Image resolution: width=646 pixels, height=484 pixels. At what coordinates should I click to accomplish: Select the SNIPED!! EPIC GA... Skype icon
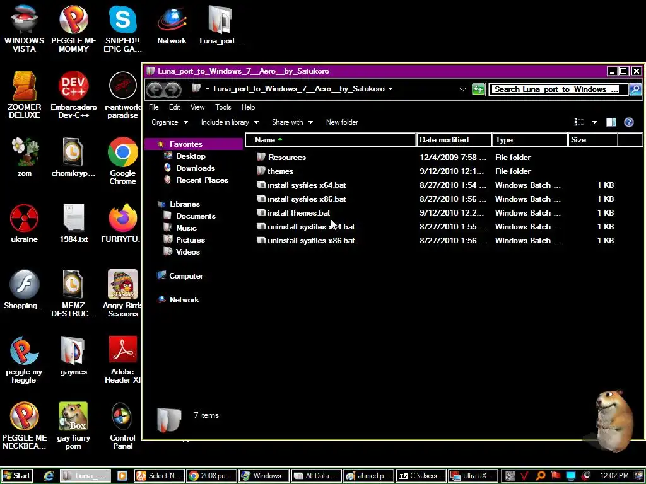[123, 28]
